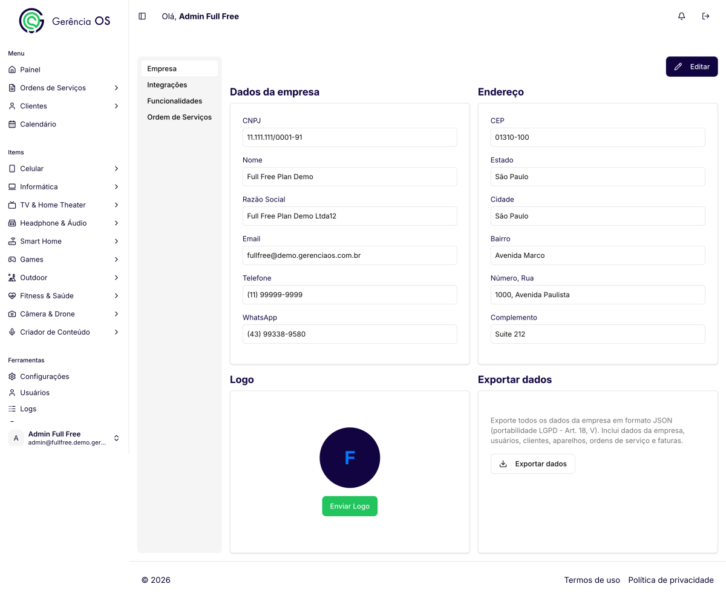
Task: Expand the Celular category chevron
Action: tap(116, 169)
